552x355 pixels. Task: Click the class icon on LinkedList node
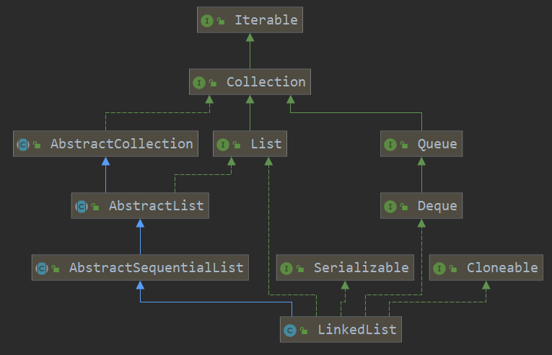click(x=290, y=331)
